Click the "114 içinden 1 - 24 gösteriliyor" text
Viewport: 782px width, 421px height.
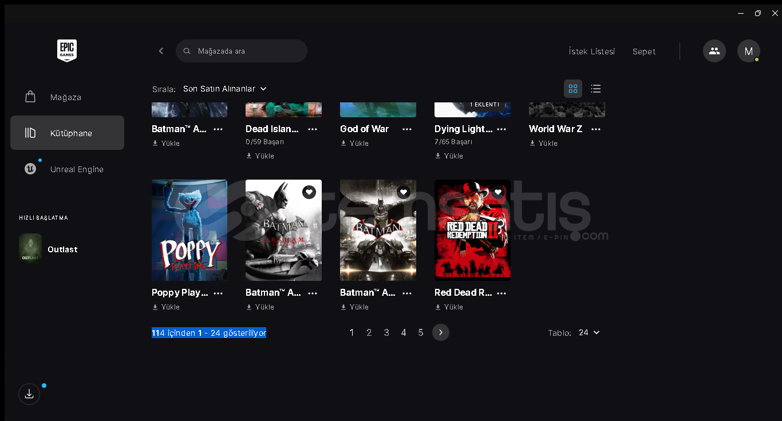tap(209, 333)
